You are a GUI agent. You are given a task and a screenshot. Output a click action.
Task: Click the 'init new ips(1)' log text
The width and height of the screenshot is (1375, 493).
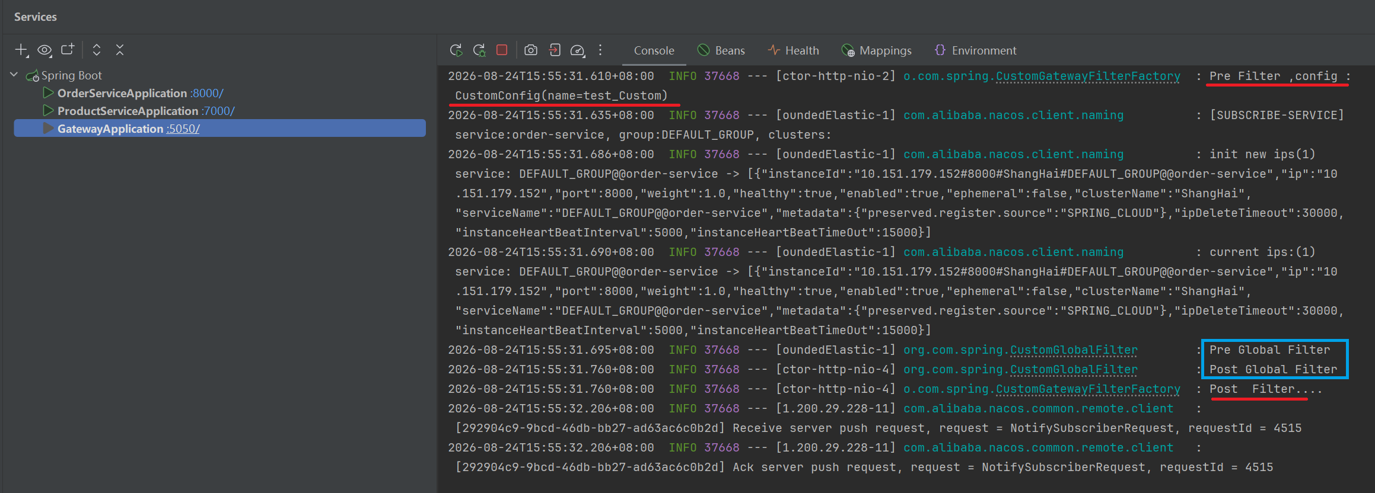tap(1262, 154)
